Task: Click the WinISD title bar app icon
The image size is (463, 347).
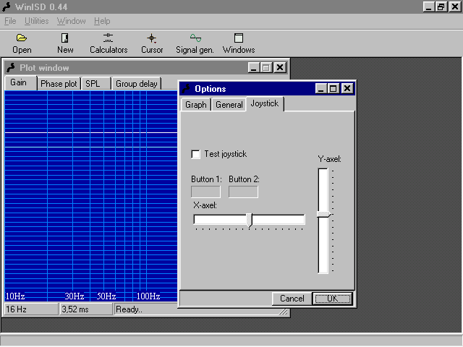Action: (x=7, y=7)
